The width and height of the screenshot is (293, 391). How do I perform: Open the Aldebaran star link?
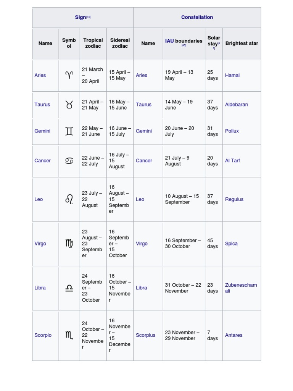pyautogui.click(x=237, y=105)
